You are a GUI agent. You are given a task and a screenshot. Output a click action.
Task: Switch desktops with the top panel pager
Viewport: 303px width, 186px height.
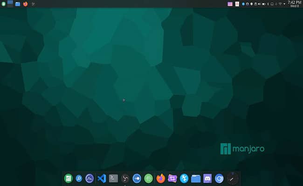pos(10,4)
